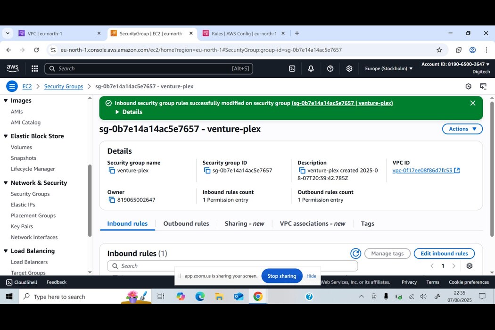
Task: Open the notifications bell
Action: tap(311, 68)
